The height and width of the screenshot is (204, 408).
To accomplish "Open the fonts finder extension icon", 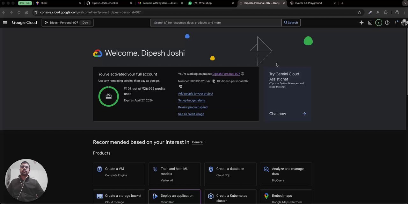I will (x=378, y=12).
